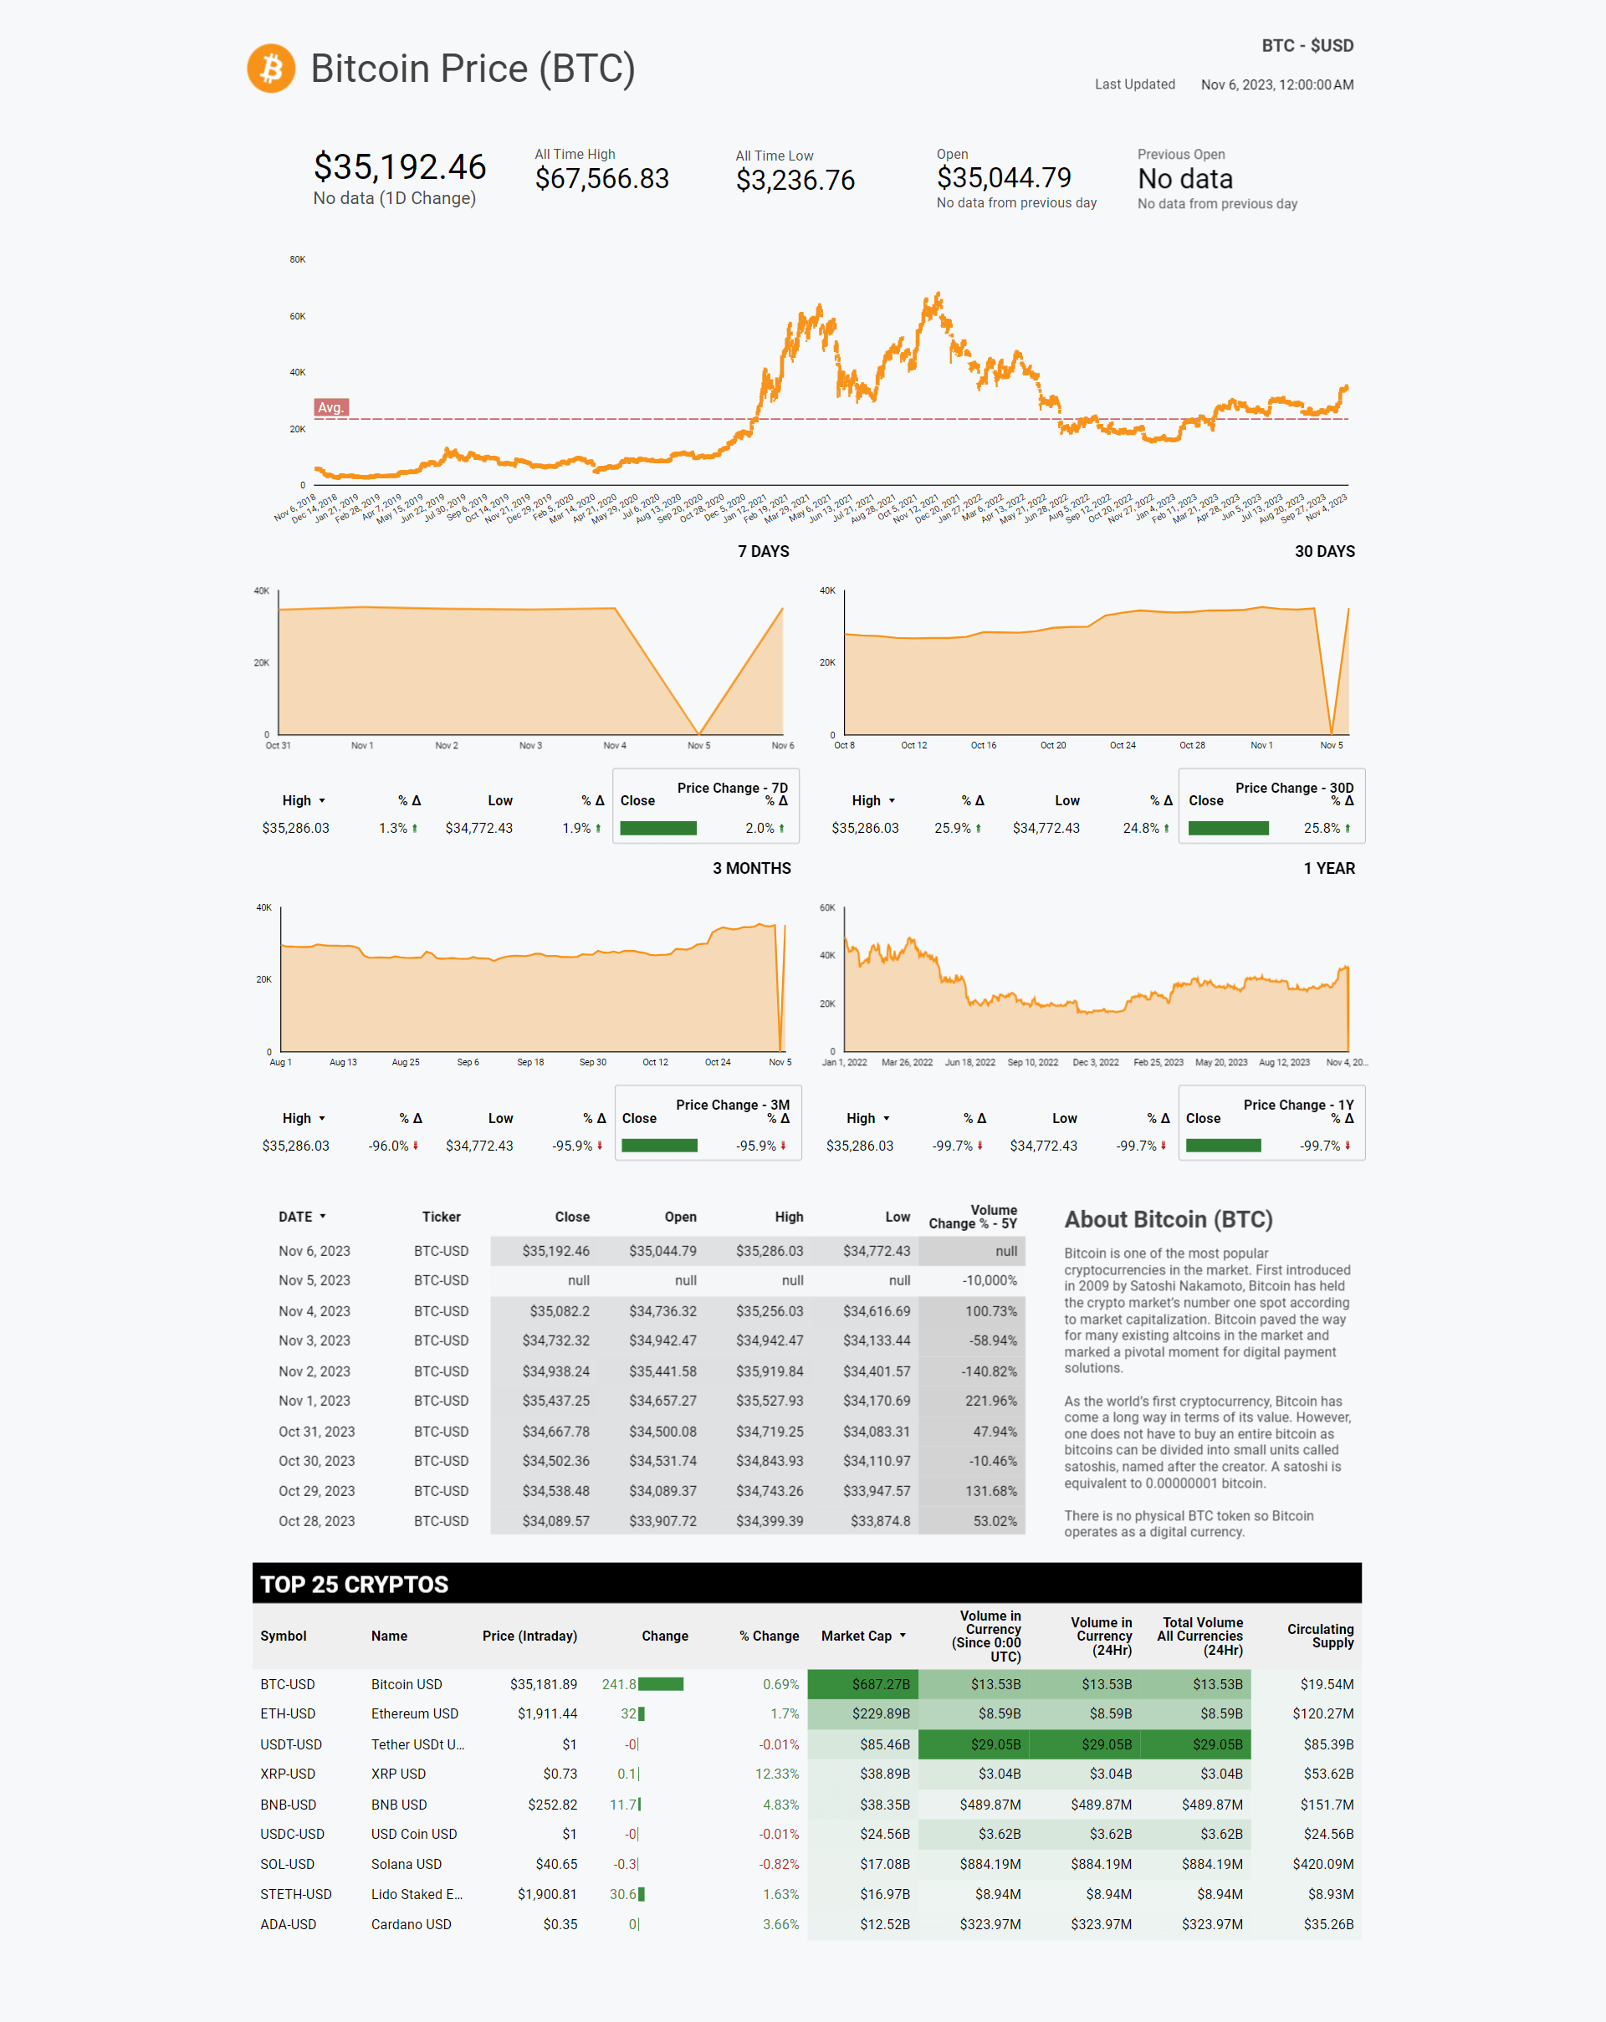Sort price history by DATE header arrow
Image resolution: width=1606 pixels, height=2022 pixels.
click(323, 1217)
